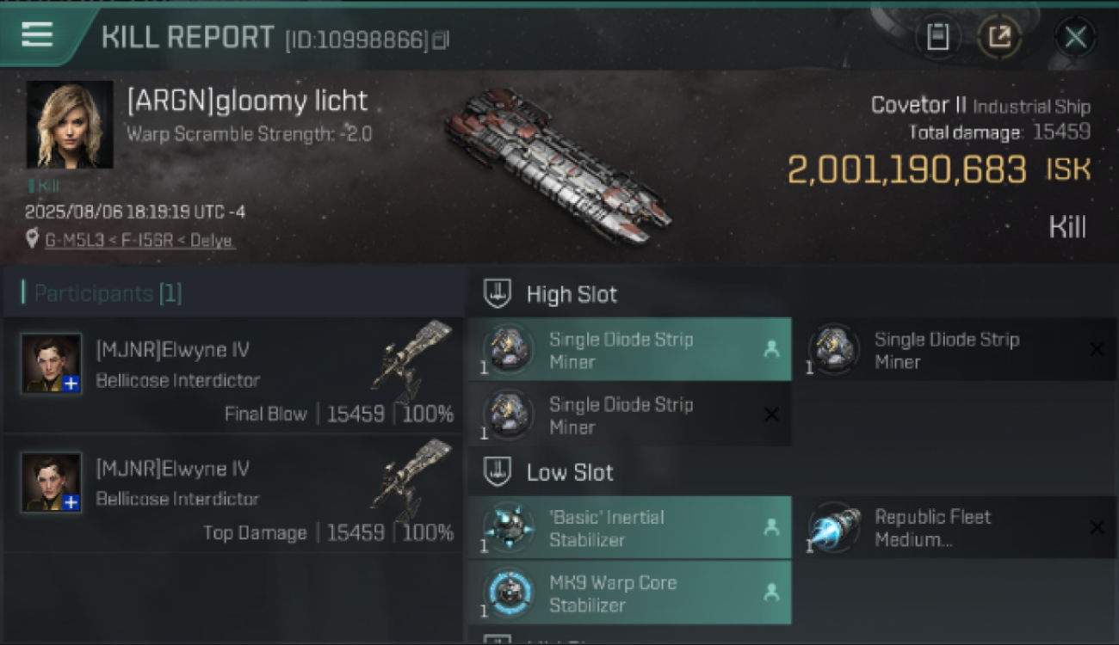Share the kill report externally
Screen dimensions: 1119x645
click(999, 37)
